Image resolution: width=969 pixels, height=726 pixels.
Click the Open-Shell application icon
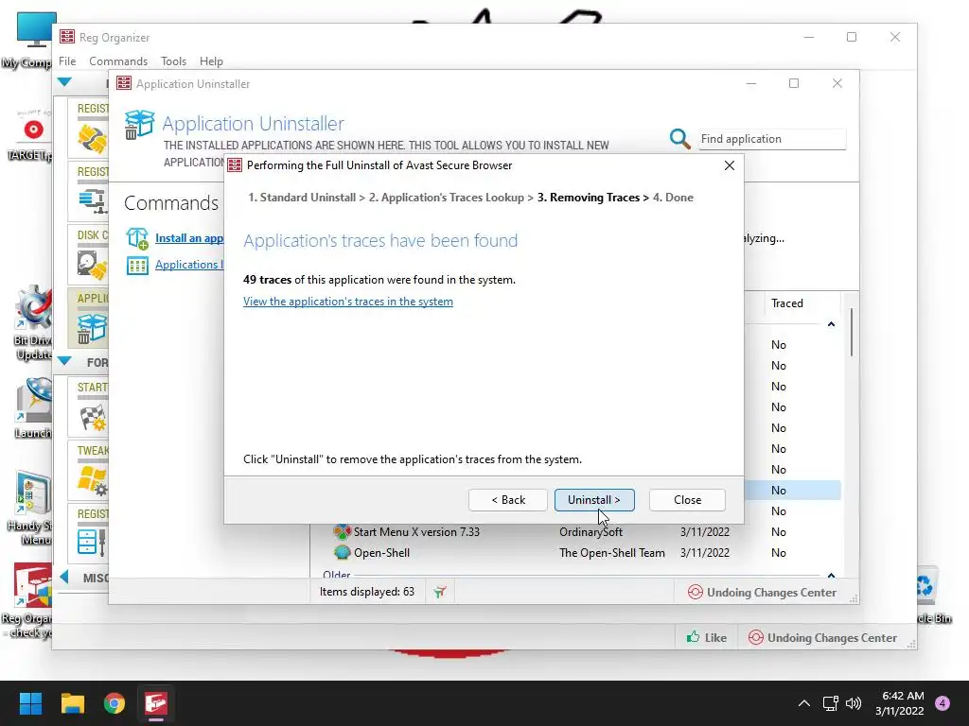pos(342,552)
